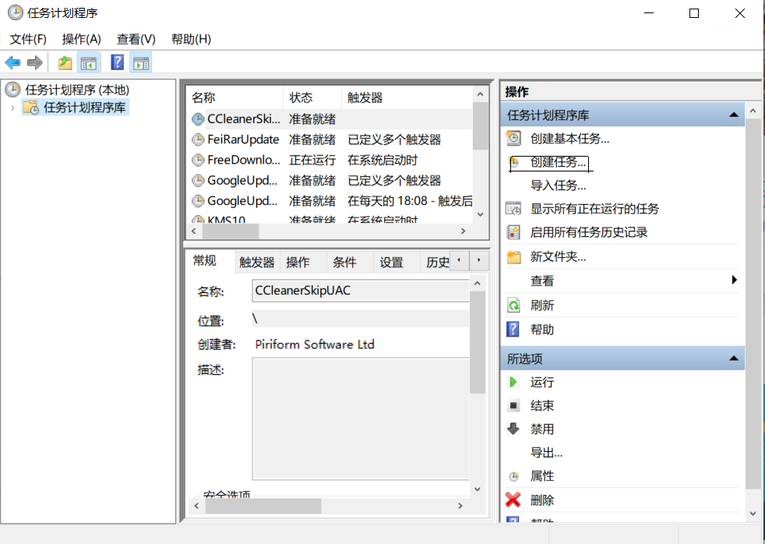Click the clock icon beside FreeDownlo... task
765x544 pixels.
click(198, 160)
